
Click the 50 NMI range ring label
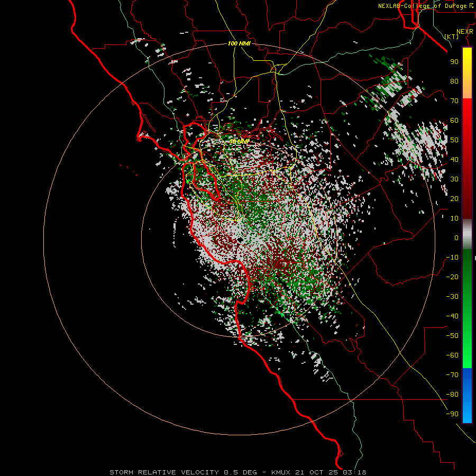pyautogui.click(x=239, y=141)
